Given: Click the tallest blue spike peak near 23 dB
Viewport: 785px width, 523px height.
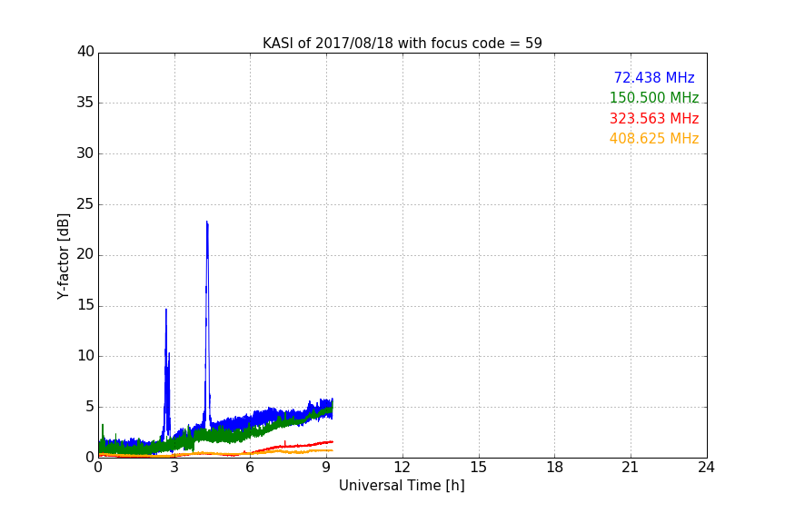Looking at the screenshot, I should pyautogui.click(x=207, y=222).
